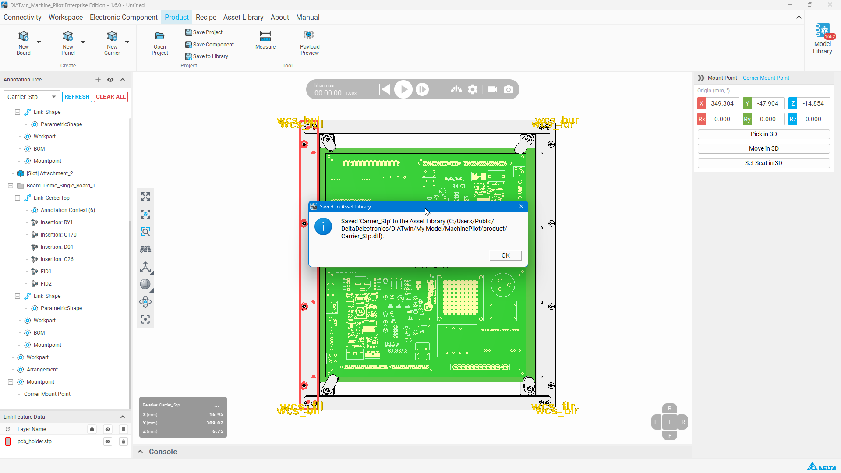This screenshot has width=841, height=473.
Task: Open simulation settings gear
Action: click(473, 89)
